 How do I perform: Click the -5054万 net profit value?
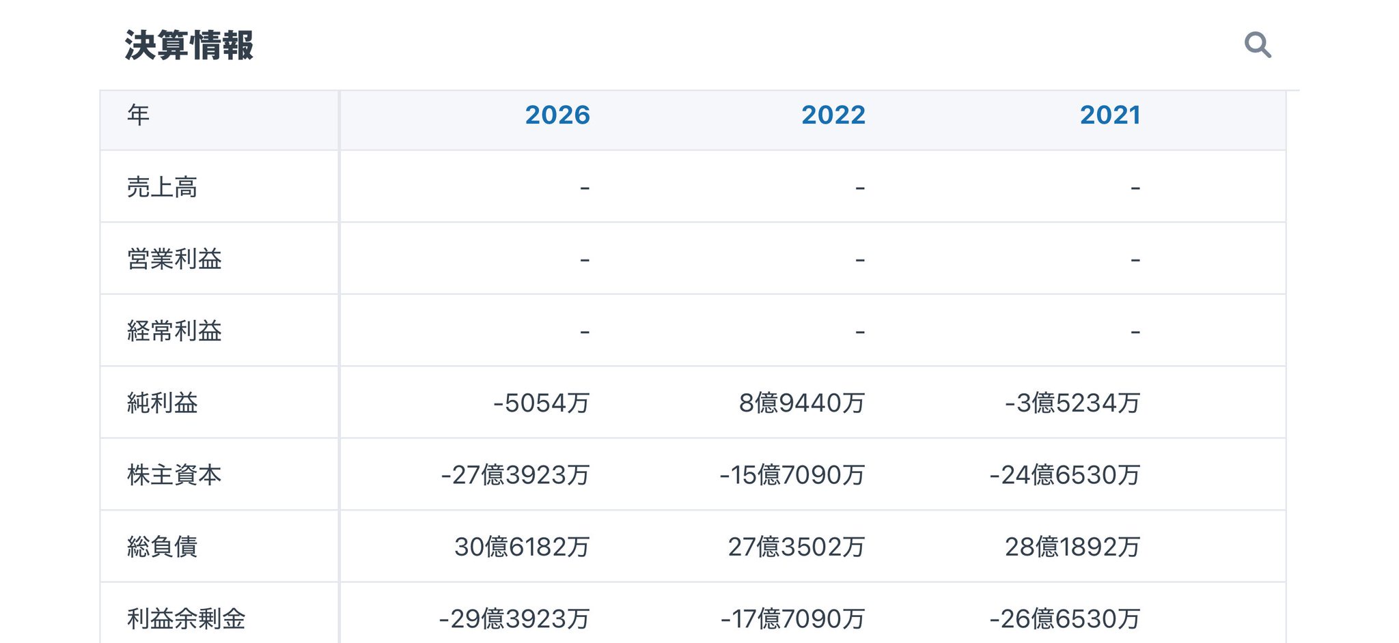(x=541, y=403)
